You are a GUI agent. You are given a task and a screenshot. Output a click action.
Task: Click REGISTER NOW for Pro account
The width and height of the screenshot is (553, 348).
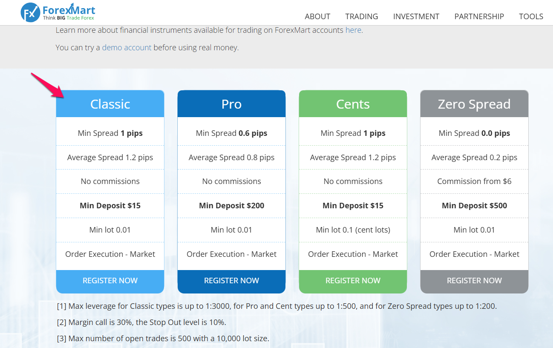(231, 281)
